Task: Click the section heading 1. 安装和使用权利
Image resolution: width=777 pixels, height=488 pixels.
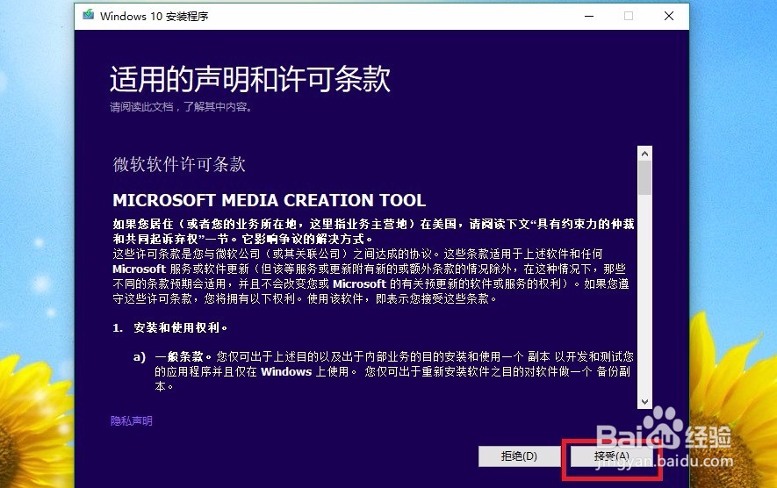Action: 170,328
